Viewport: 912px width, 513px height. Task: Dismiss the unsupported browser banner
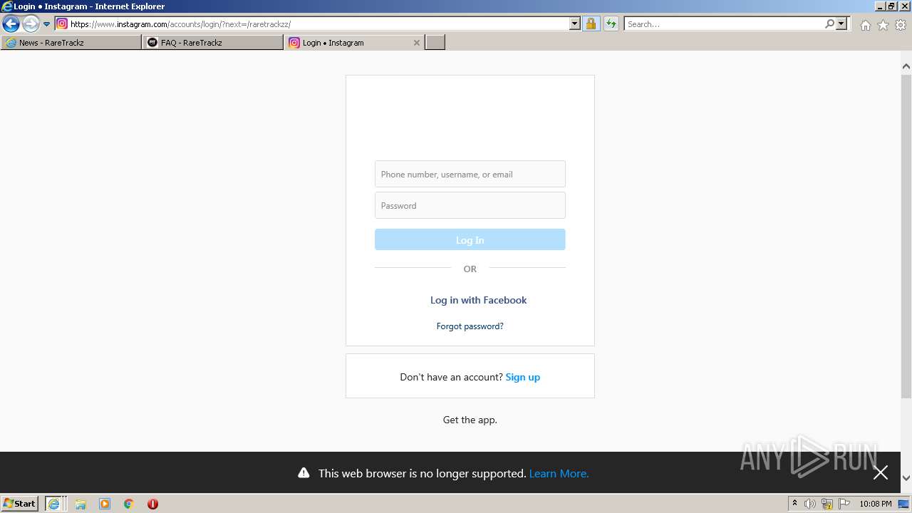pyautogui.click(x=881, y=472)
